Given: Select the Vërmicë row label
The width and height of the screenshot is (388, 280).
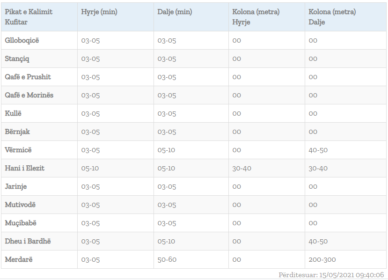Looking at the screenshot, I should (x=18, y=150).
